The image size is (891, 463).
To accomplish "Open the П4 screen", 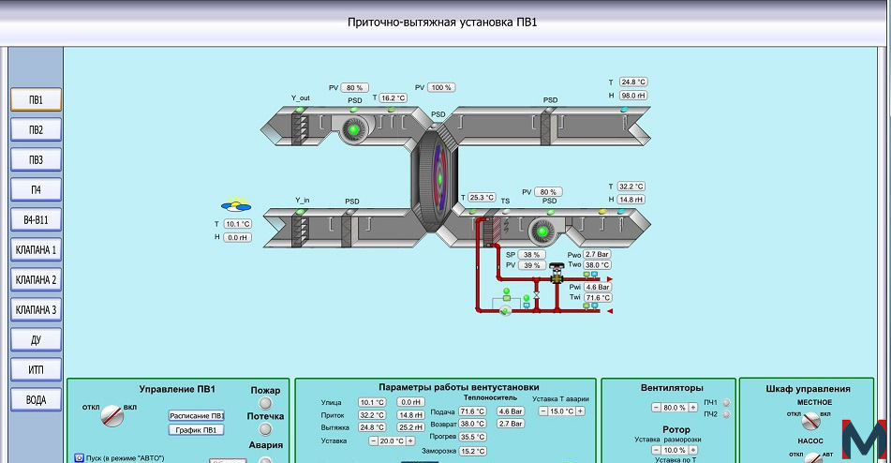I will coord(36,189).
